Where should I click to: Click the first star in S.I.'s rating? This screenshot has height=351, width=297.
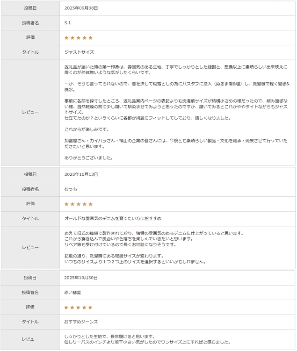pyautogui.click(x=66, y=38)
